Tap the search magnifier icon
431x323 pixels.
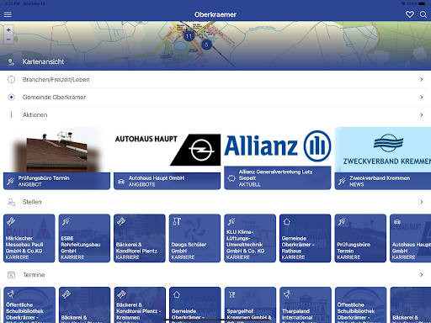pos(423,14)
